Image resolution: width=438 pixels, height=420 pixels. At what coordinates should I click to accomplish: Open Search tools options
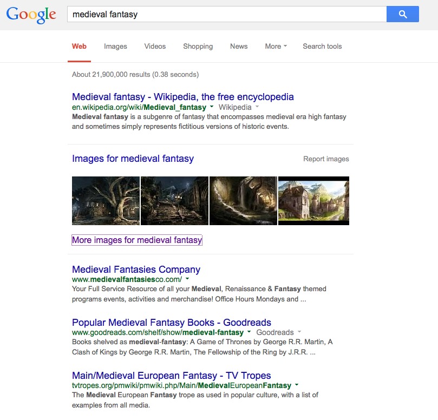click(x=322, y=47)
